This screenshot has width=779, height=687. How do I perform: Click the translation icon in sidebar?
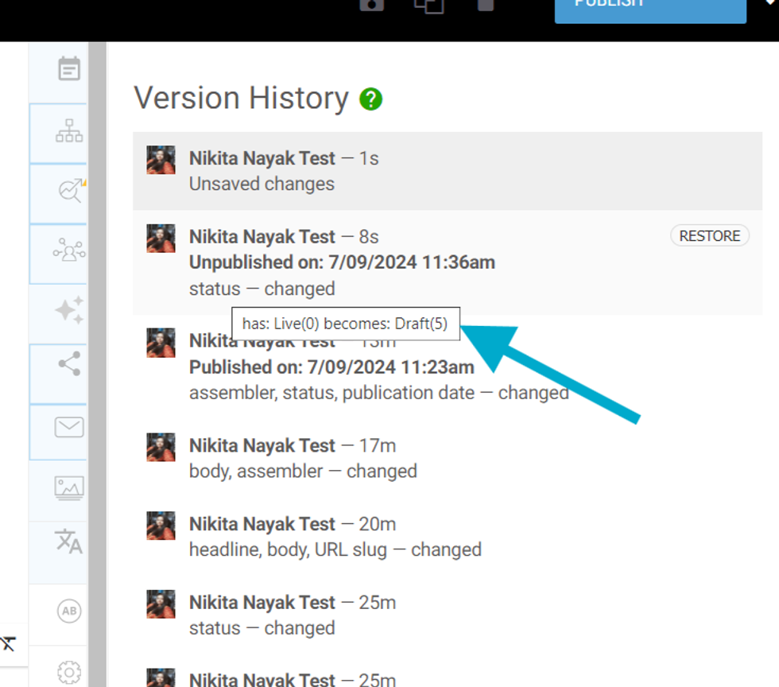tap(69, 541)
